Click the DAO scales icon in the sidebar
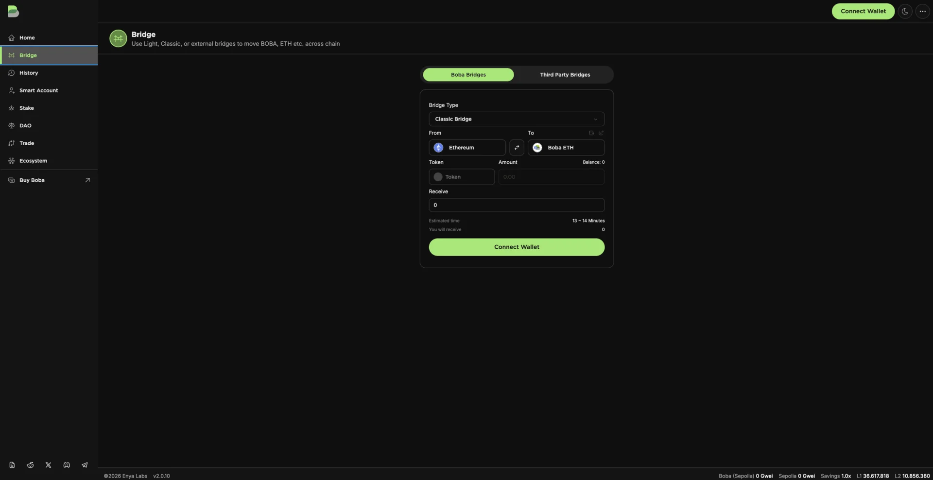This screenshot has width=933, height=480. click(12, 125)
